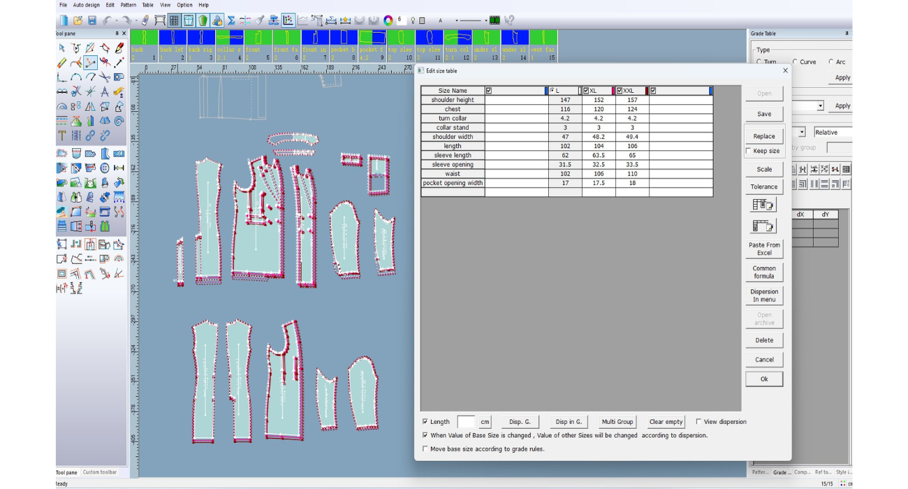The height and width of the screenshot is (489, 908).
Task: Select the arrow pointer tool in the Tool pane
Action: 61,48
